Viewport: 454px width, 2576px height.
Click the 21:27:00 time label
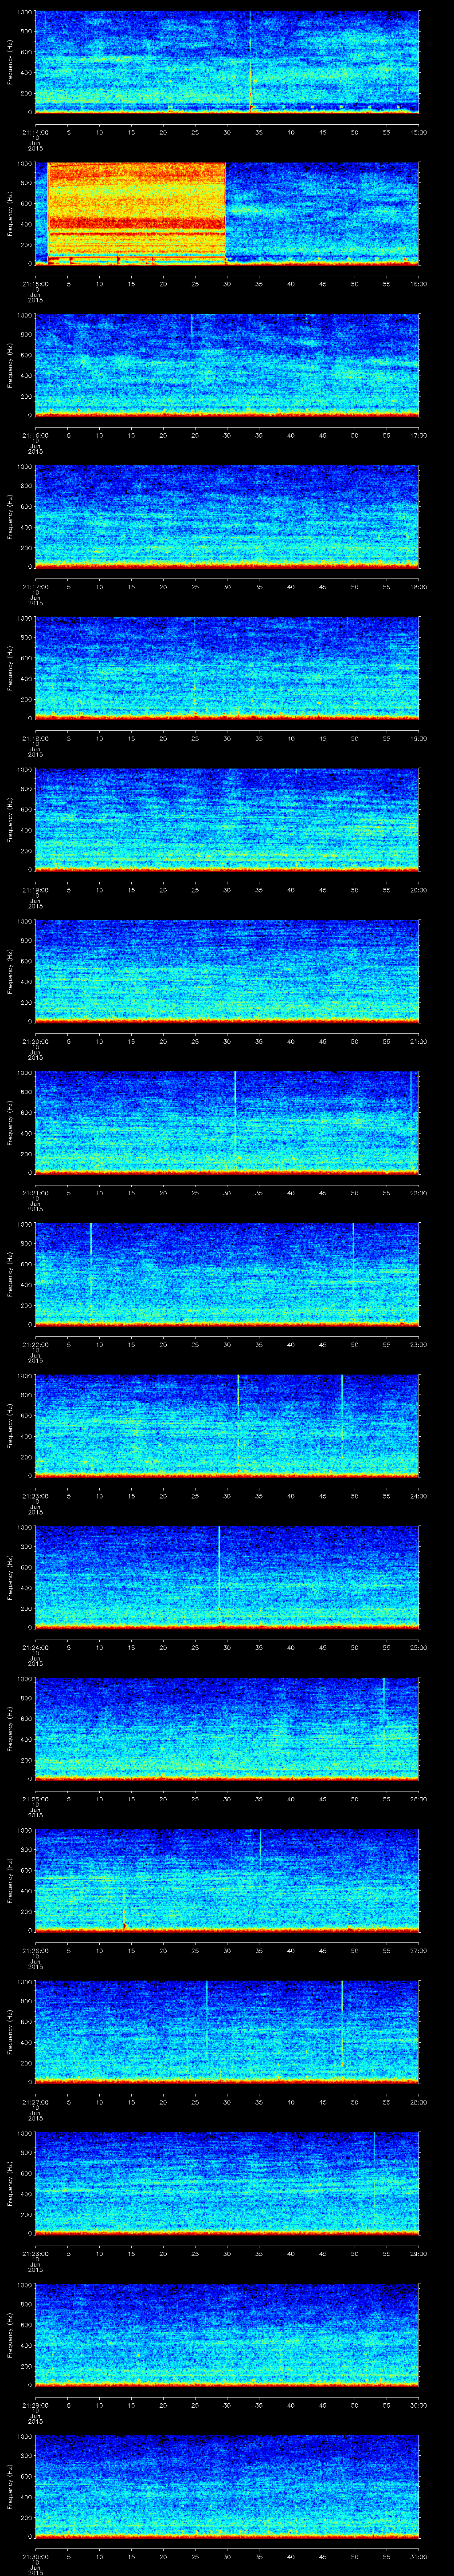click(35, 2102)
